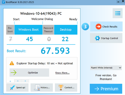Click the orange warning triangle icon
This screenshot has height=95, width=125.
12,63
